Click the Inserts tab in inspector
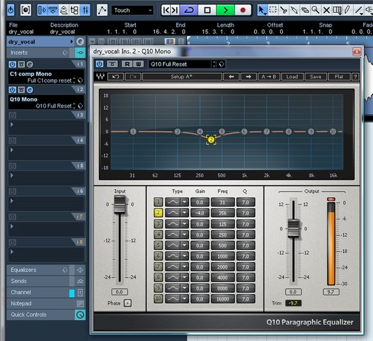The width and height of the screenshot is (373, 341). 19,53
